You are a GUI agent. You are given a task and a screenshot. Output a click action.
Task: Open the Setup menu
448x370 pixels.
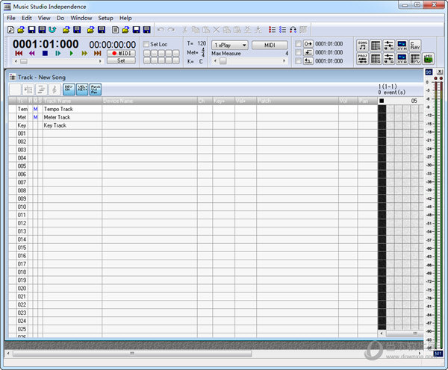(x=106, y=18)
